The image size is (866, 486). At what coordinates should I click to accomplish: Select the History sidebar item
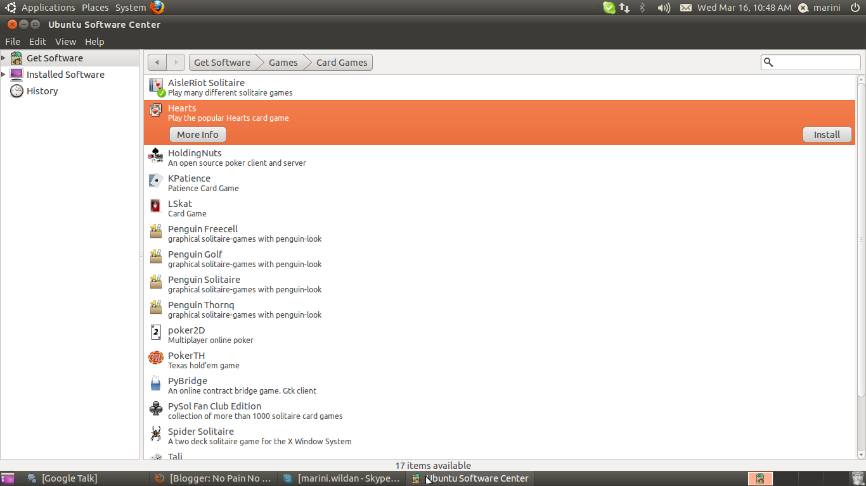pyautogui.click(x=70, y=91)
